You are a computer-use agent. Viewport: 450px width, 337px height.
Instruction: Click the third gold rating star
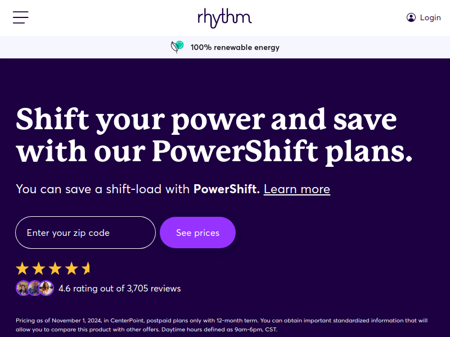click(x=55, y=269)
